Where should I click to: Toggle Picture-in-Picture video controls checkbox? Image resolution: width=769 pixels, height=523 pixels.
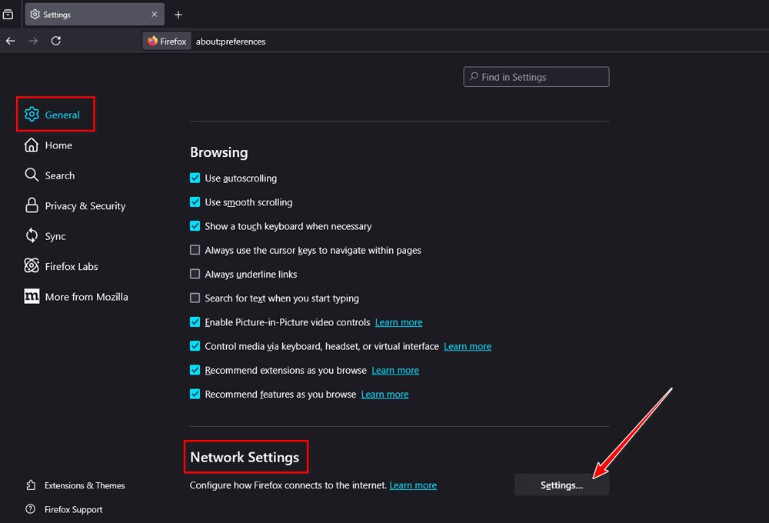pyautogui.click(x=195, y=322)
